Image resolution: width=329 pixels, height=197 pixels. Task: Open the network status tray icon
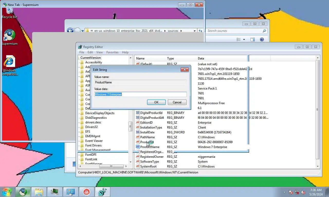click(x=297, y=192)
